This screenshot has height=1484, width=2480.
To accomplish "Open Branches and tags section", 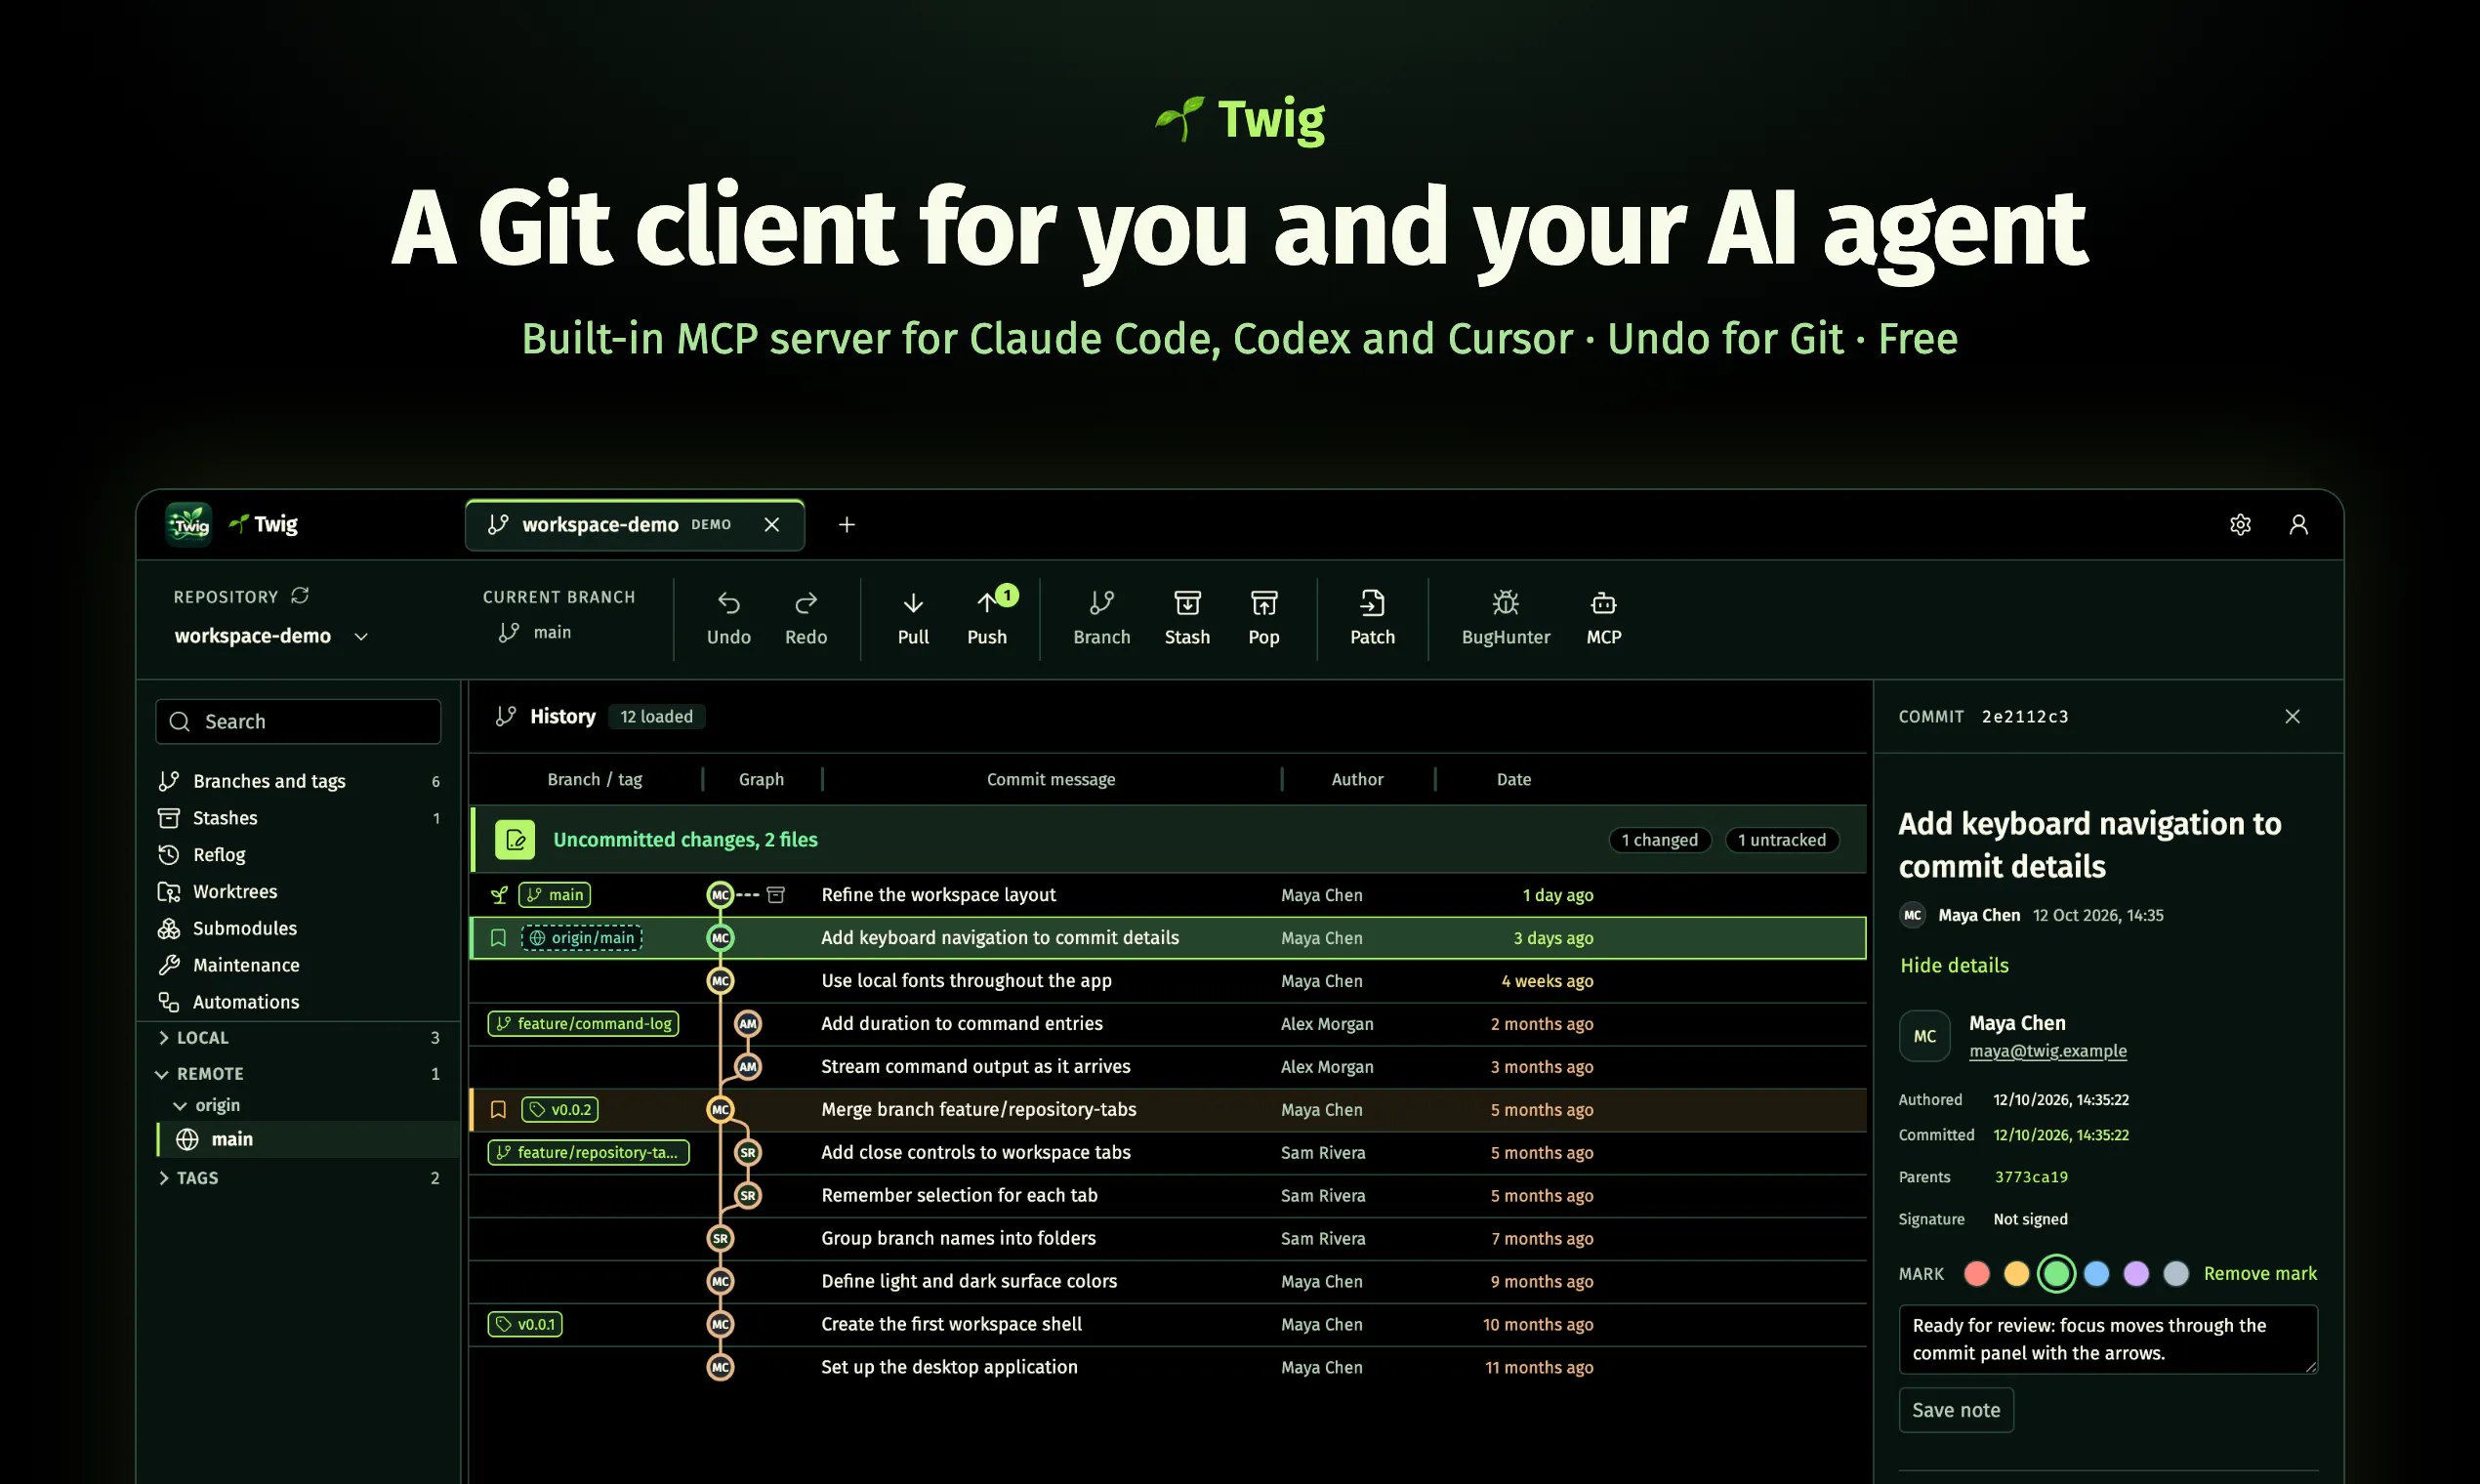I will 299,781.
